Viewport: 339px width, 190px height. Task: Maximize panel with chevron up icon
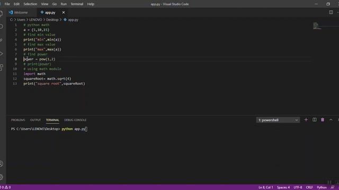(x=331, y=120)
